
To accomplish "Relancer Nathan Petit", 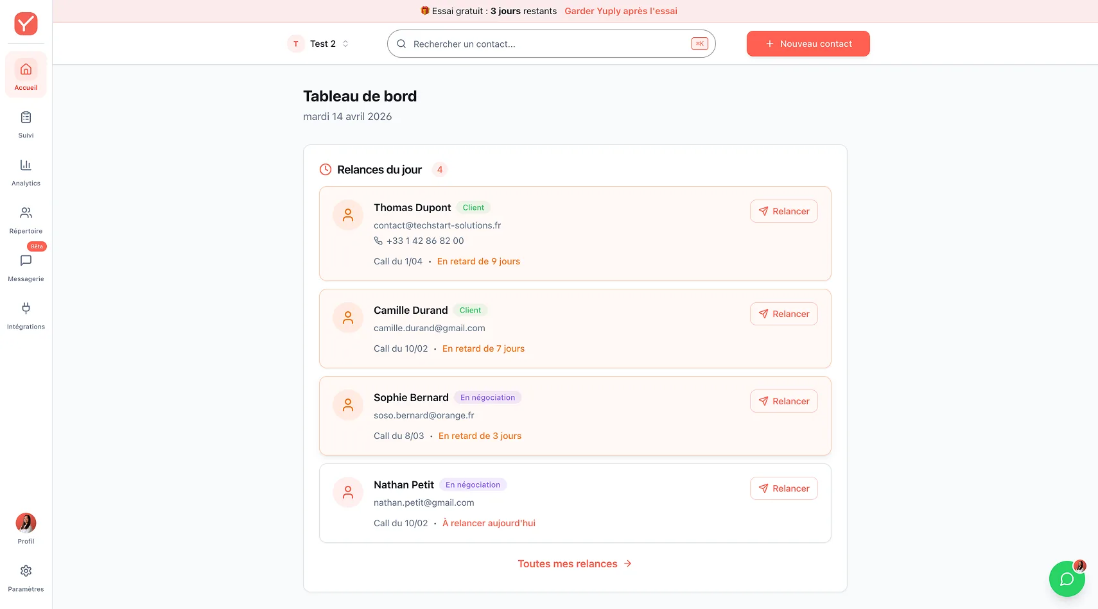I will pos(784,488).
